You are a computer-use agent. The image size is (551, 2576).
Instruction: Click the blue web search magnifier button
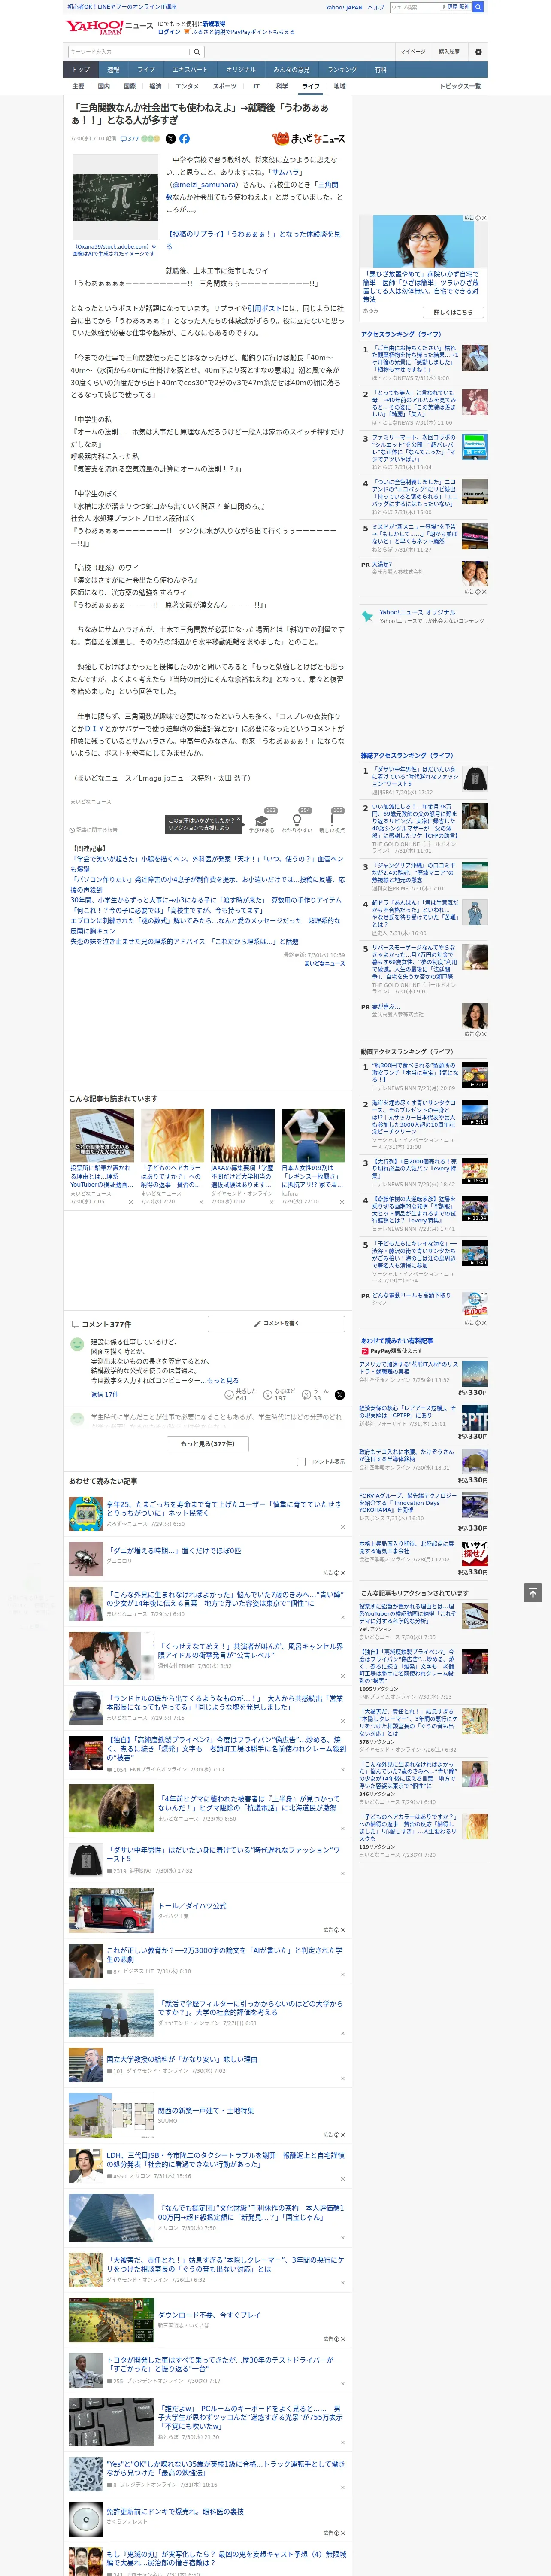(x=478, y=7)
